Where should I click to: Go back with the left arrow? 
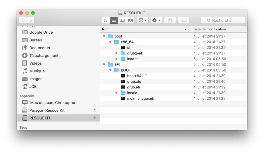click(x=23, y=20)
